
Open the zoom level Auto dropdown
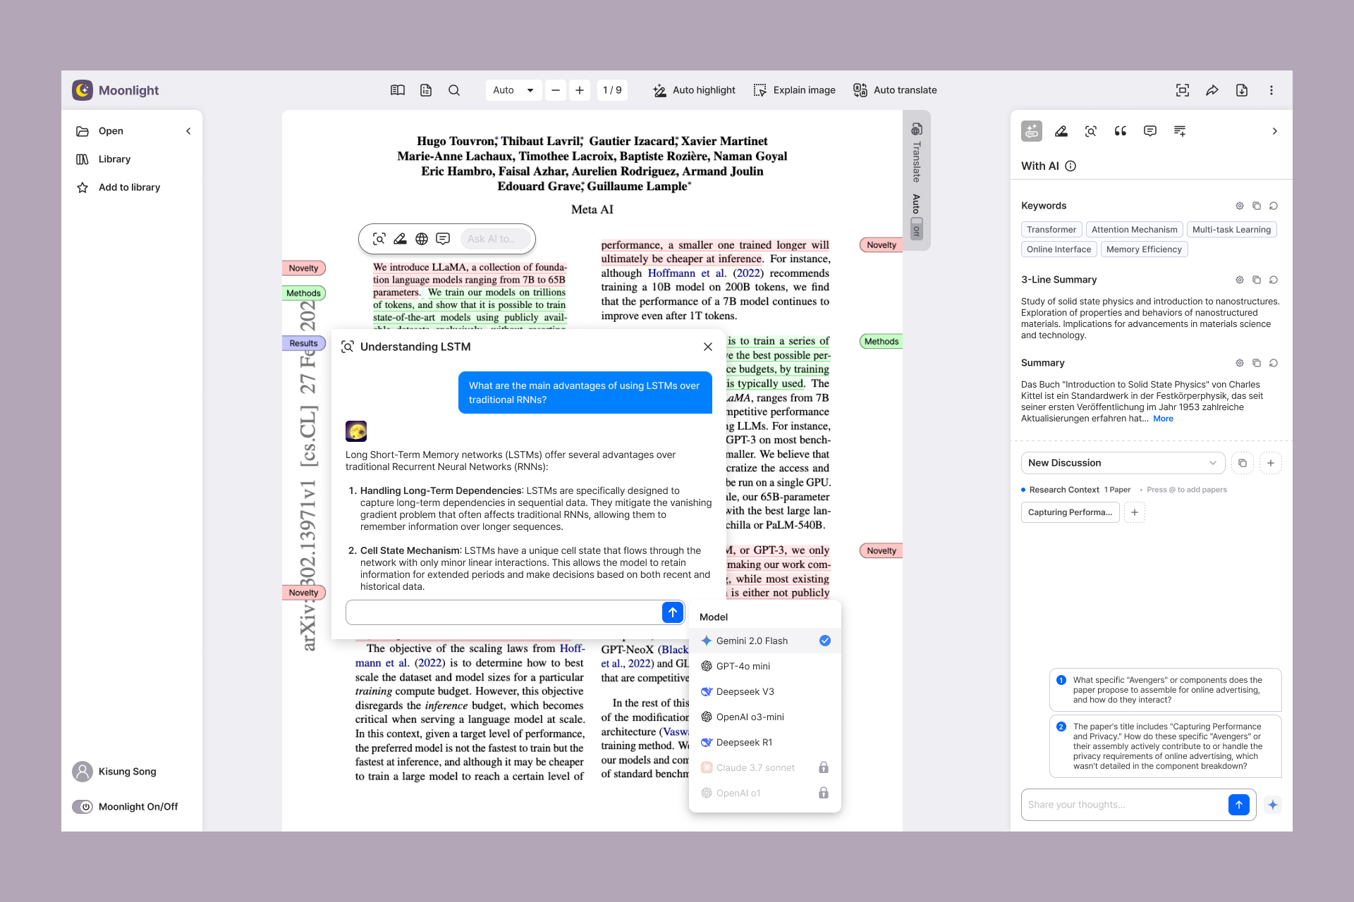coord(513,90)
